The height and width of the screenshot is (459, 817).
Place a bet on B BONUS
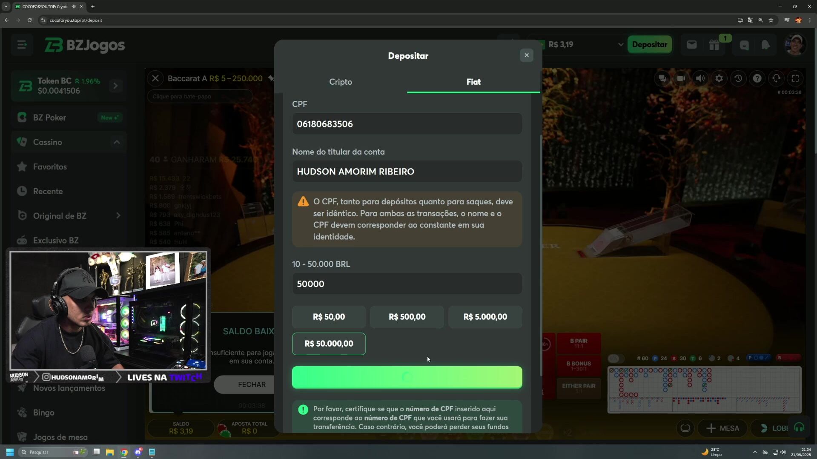tap(578, 366)
